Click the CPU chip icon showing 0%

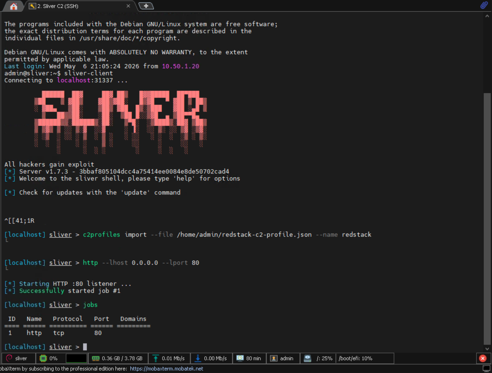(x=43, y=358)
